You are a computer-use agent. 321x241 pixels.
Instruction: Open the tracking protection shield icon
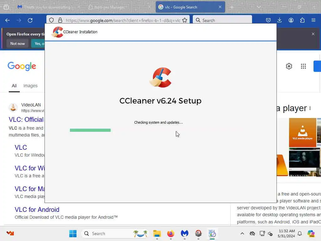[x=51, y=20]
